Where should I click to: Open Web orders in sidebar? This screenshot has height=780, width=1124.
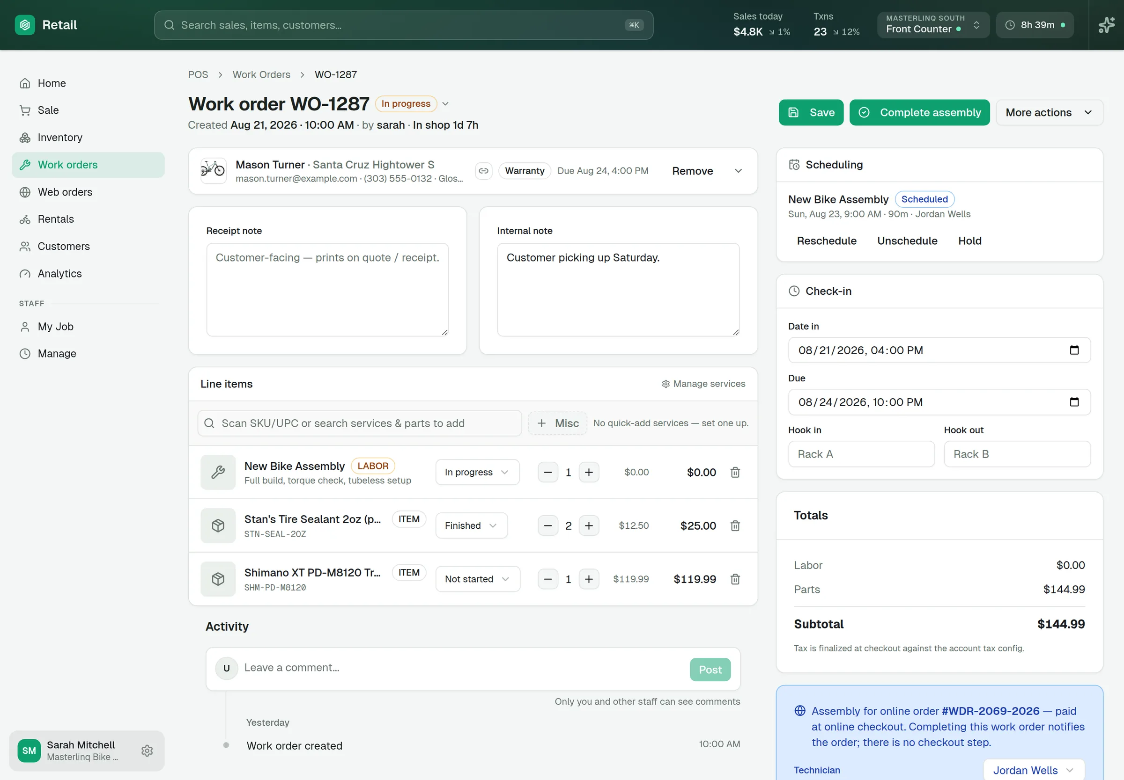(88, 192)
